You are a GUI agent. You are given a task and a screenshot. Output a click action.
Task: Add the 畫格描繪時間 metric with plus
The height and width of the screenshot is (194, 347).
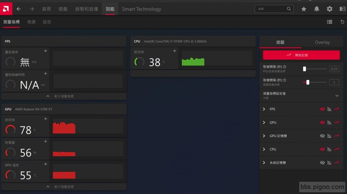click(45, 74)
